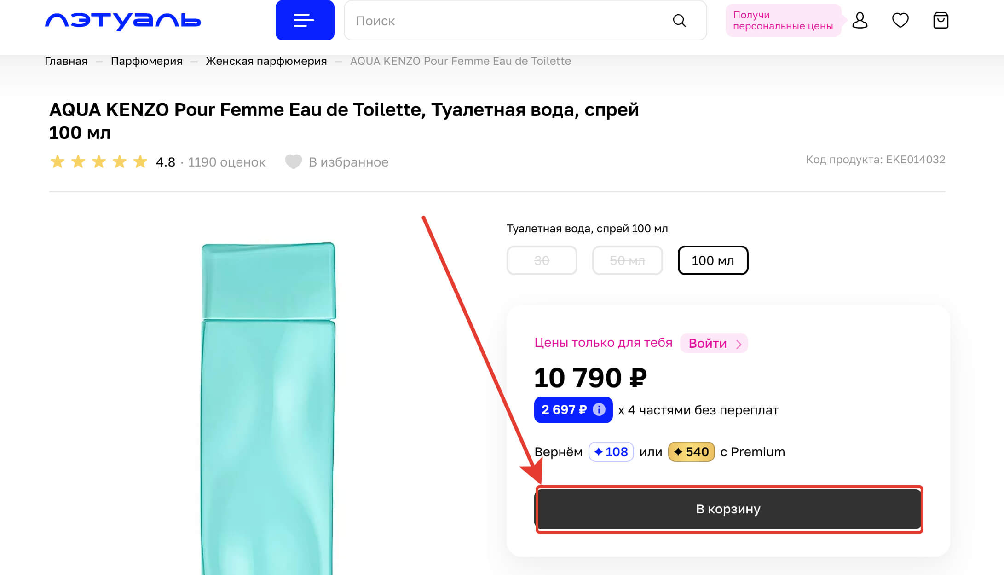
Task: Expand the Войти personal prices chevron
Action: point(739,344)
